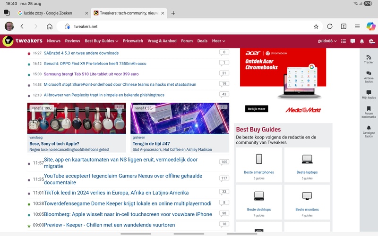
Task: Open notifications bell in header
Action: [x=362, y=41]
